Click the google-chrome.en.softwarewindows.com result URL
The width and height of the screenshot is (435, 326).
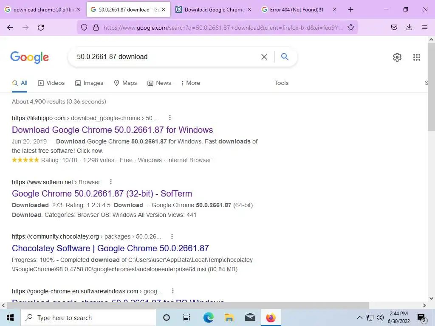click(75, 291)
